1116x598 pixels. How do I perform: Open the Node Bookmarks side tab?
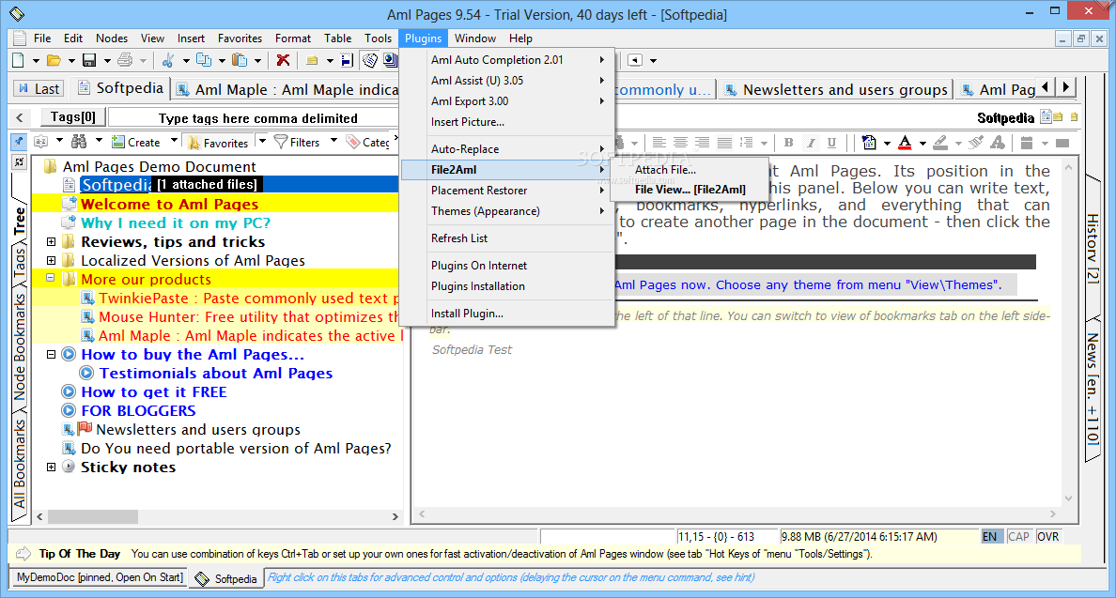(x=19, y=346)
